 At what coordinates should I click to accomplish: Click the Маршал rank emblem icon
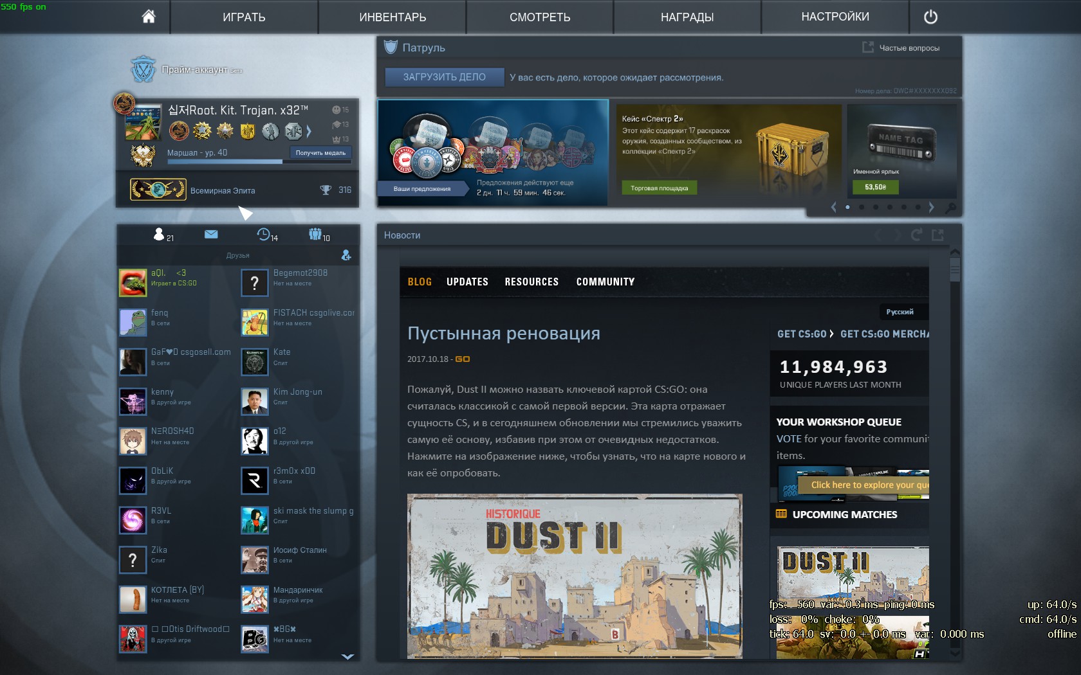143,155
